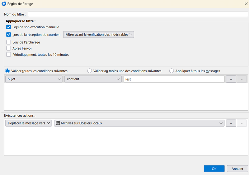
Task: Enable Lors de l'archivage checkbox
Action: coord(9,42)
